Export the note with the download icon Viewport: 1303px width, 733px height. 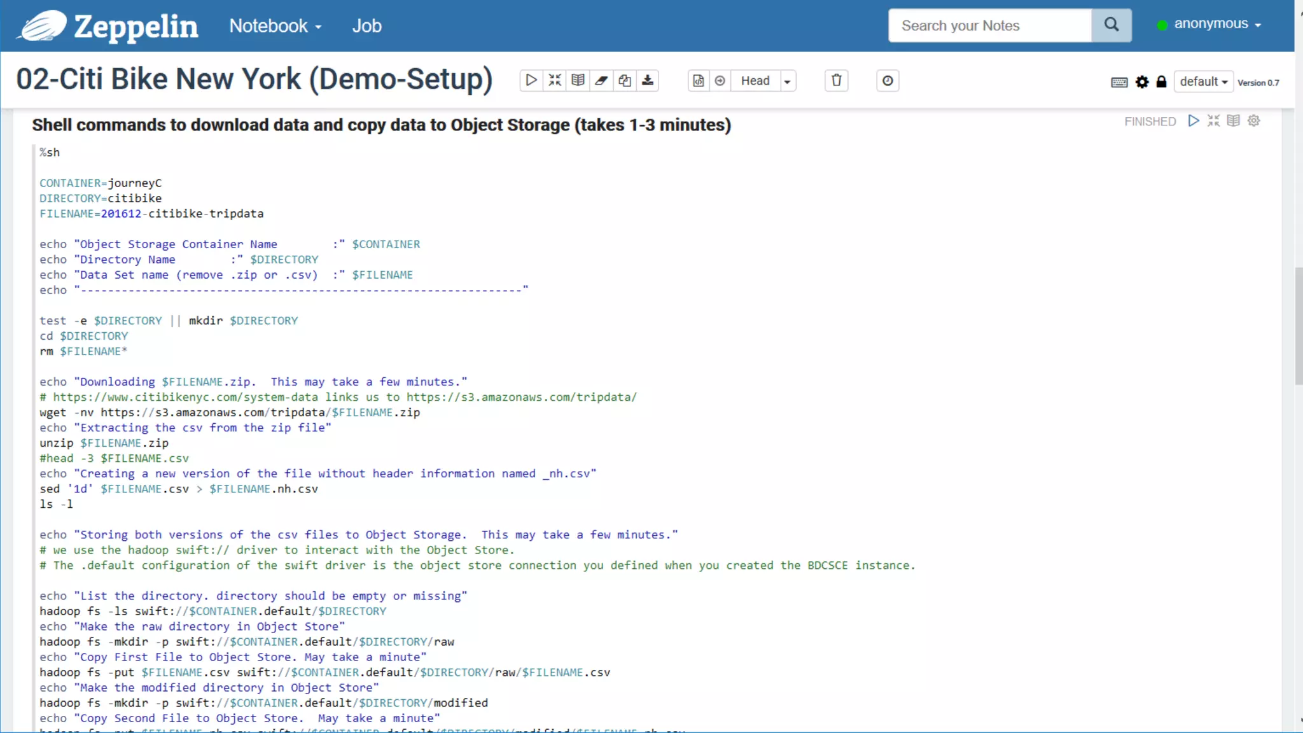pyautogui.click(x=648, y=81)
